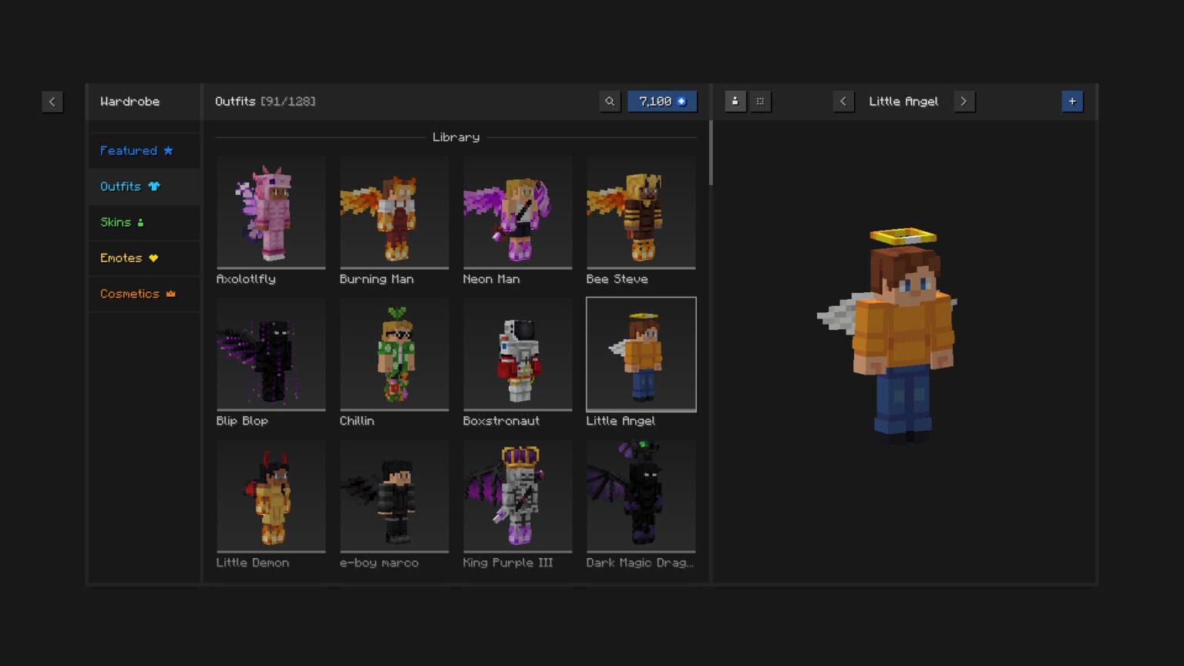Select the King Purple III outfit
The image size is (1184, 666).
517,496
